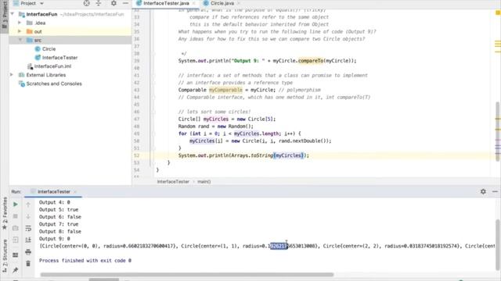501x281 pixels.
Task: Click 'Output 9: 0' console line
Action: (x=54, y=239)
